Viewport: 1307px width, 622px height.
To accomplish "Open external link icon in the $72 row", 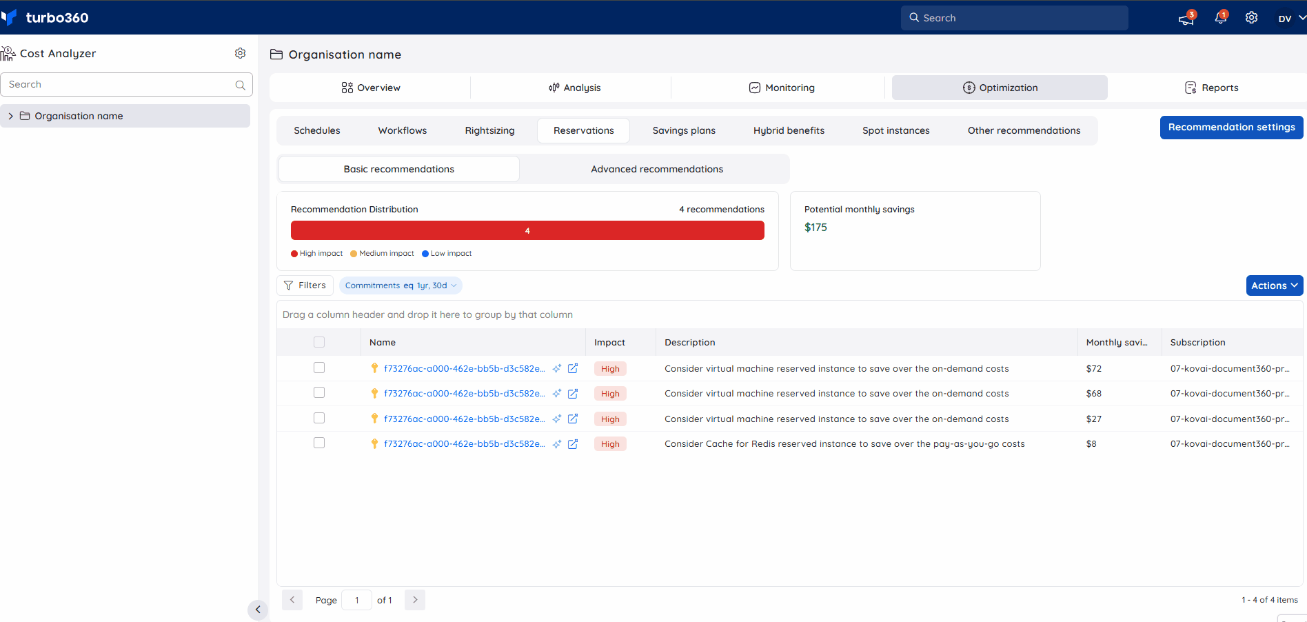I will (573, 368).
